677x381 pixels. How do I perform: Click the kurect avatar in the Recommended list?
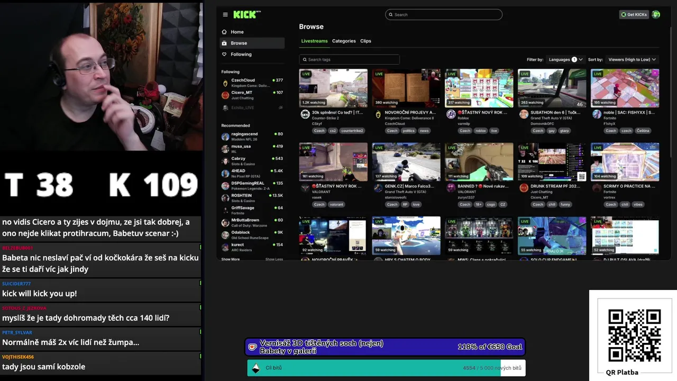[x=225, y=247]
